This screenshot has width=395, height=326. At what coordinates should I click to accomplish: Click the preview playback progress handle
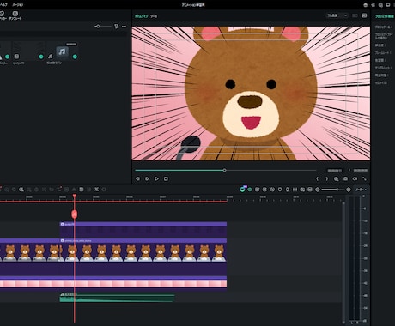(x=225, y=170)
